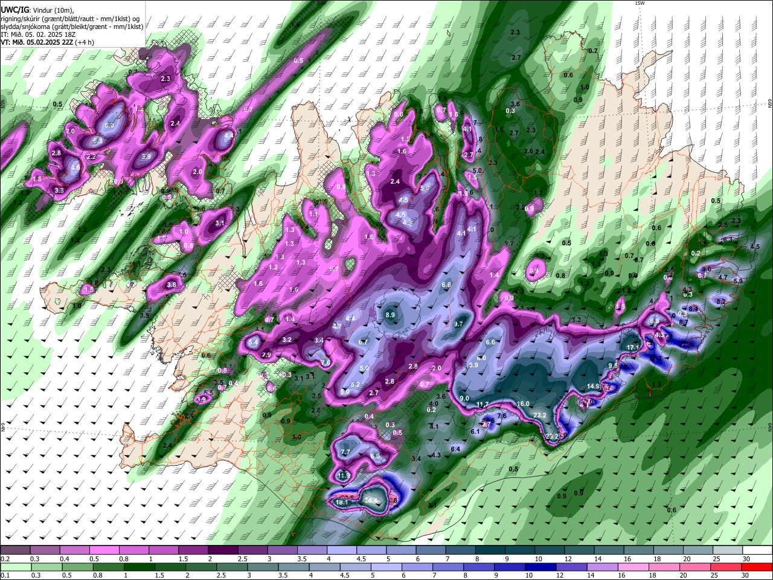Click the 5.3 value in the northwest cluster

(x=98, y=141)
